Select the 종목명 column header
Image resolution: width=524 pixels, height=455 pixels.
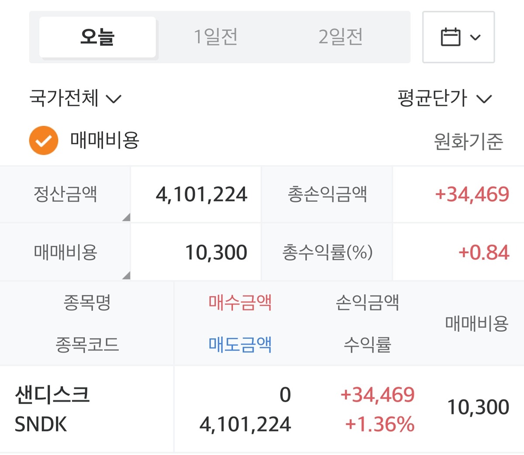click(87, 302)
